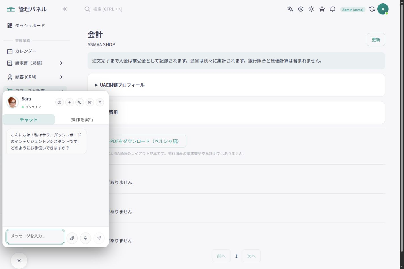
Task: Close the Sara chat panel header X
Action: (100, 102)
